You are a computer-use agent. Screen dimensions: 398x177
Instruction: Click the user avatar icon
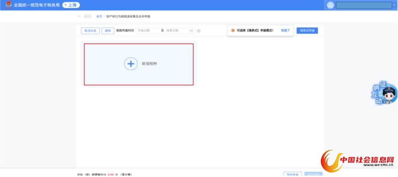pos(331,5)
